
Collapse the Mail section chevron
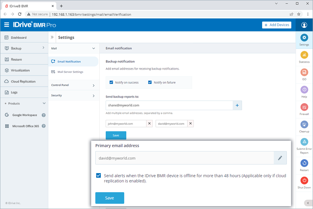(x=94, y=48)
